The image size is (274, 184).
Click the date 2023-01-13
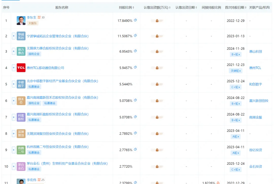(235, 36)
